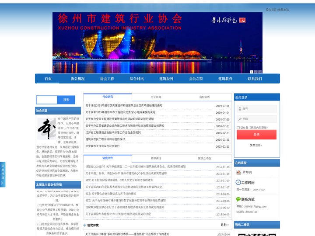315x236 pixels.
Task: Click the key icon in 密码 field
Action: coord(240,119)
